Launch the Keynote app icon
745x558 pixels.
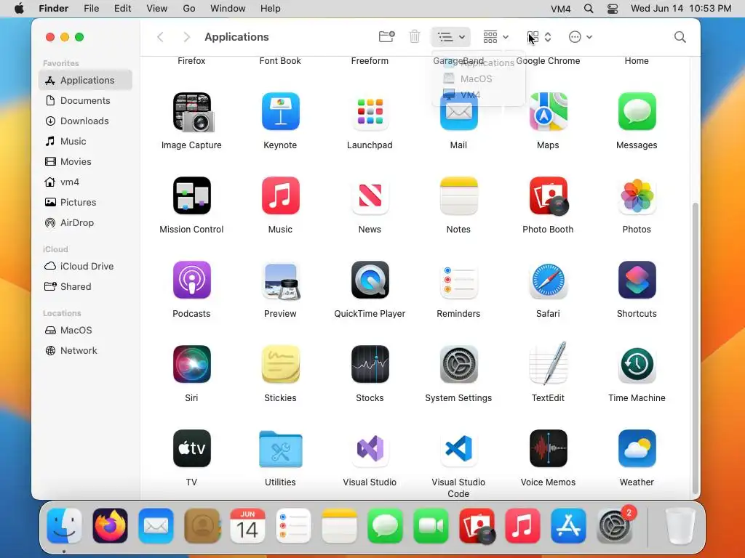[x=280, y=112]
